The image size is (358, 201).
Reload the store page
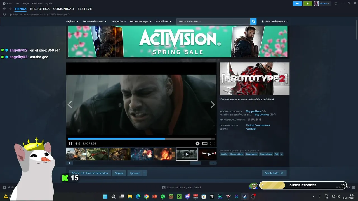click(x=4, y=14)
